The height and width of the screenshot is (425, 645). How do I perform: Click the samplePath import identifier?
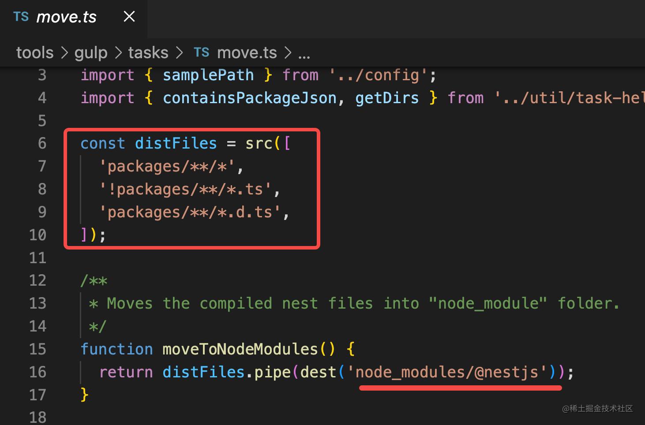click(x=208, y=75)
